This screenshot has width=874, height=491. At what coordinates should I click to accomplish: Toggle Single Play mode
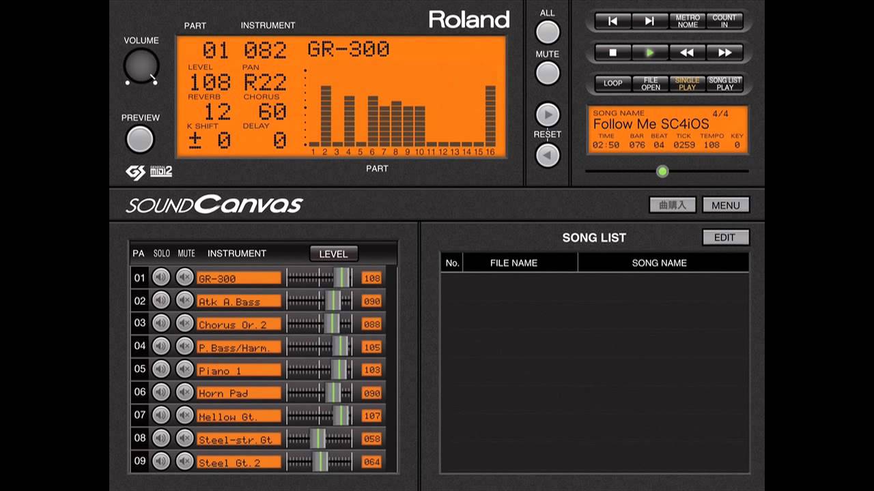pyautogui.click(x=687, y=83)
